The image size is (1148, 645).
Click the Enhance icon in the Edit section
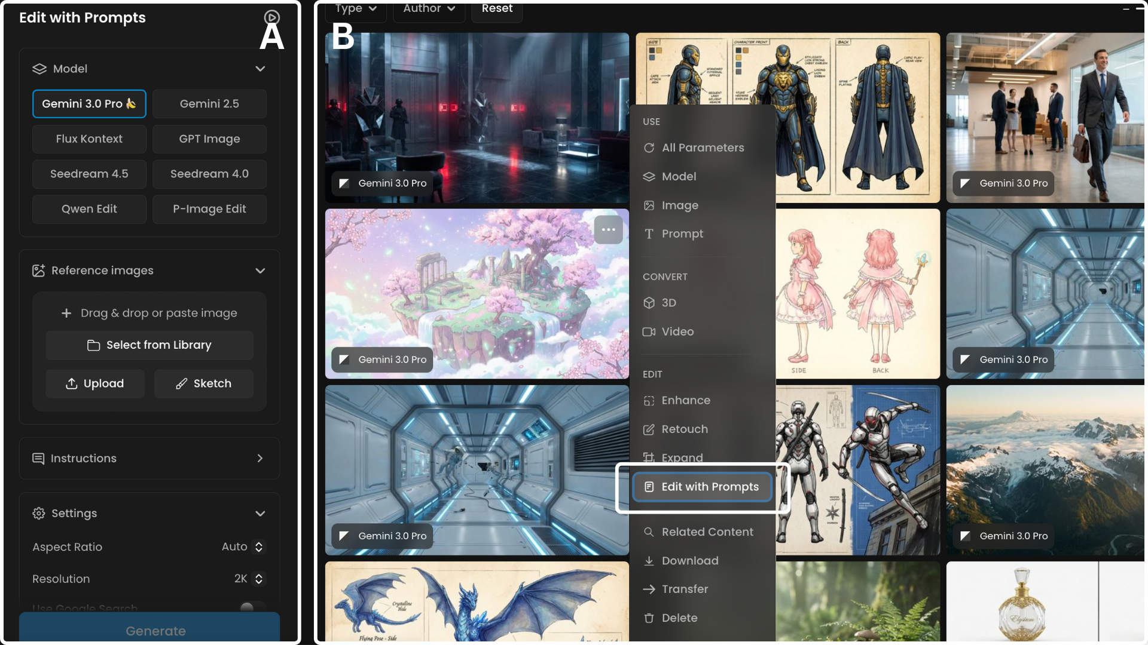tap(649, 401)
